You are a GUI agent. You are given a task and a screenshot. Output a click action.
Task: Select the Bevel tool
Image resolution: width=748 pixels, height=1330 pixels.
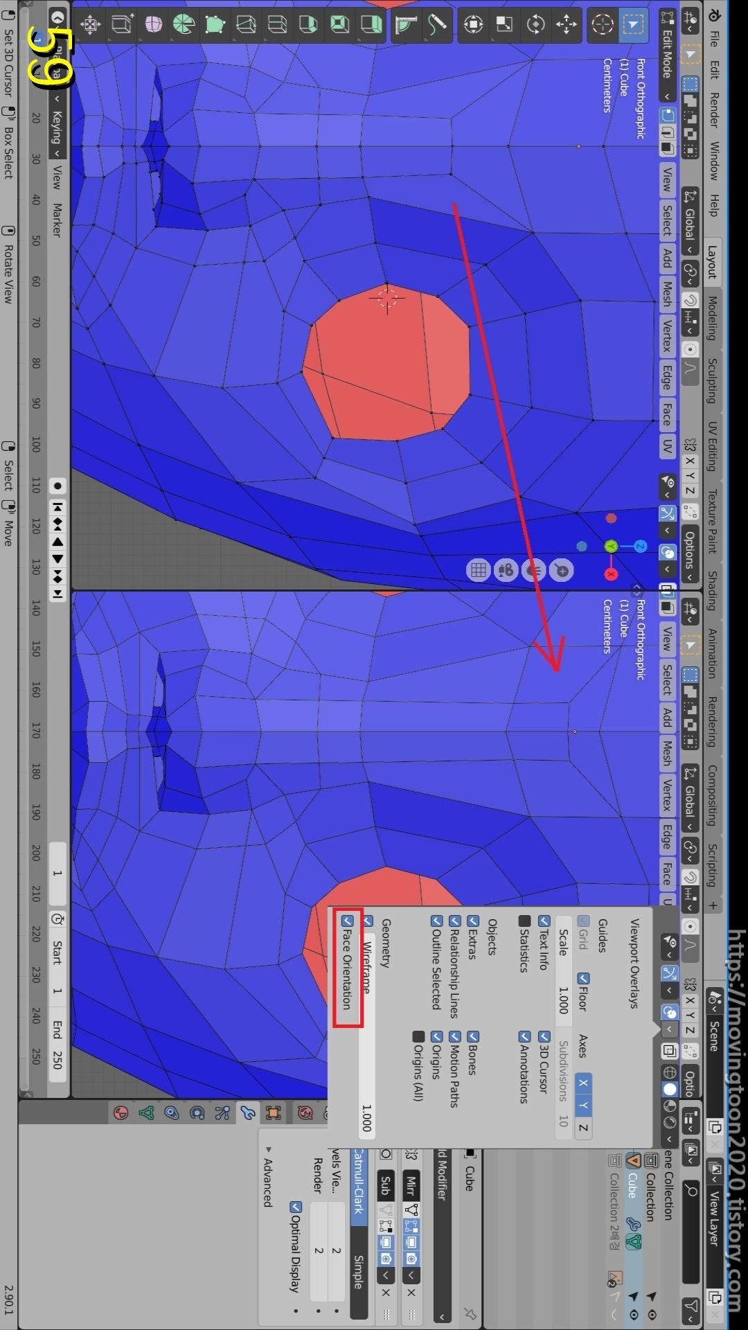(309, 24)
